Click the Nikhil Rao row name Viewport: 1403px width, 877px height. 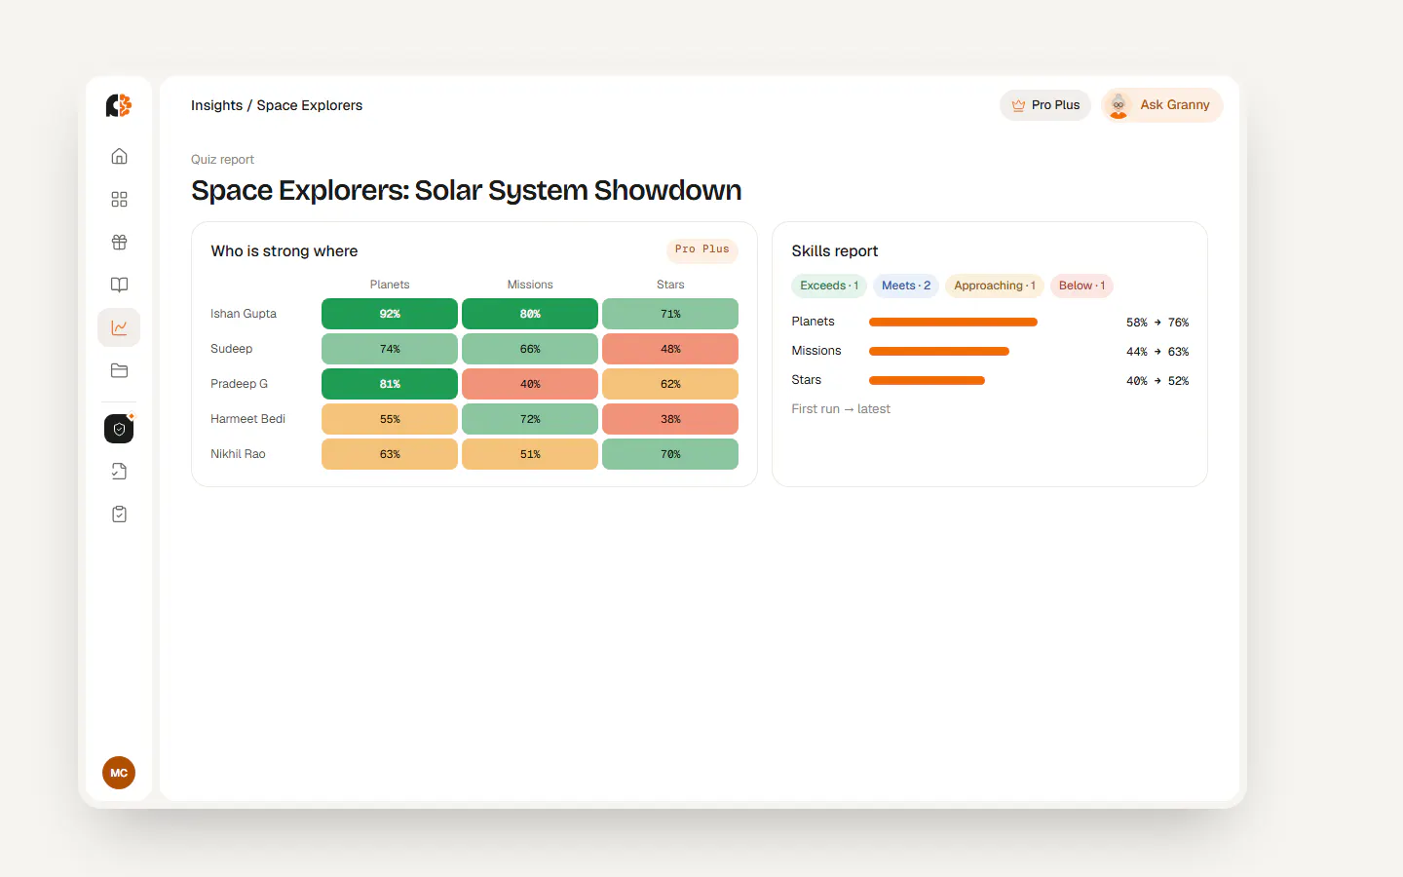click(238, 454)
